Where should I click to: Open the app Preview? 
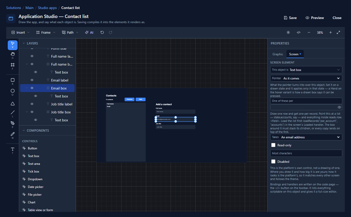[x=315, y=18]
